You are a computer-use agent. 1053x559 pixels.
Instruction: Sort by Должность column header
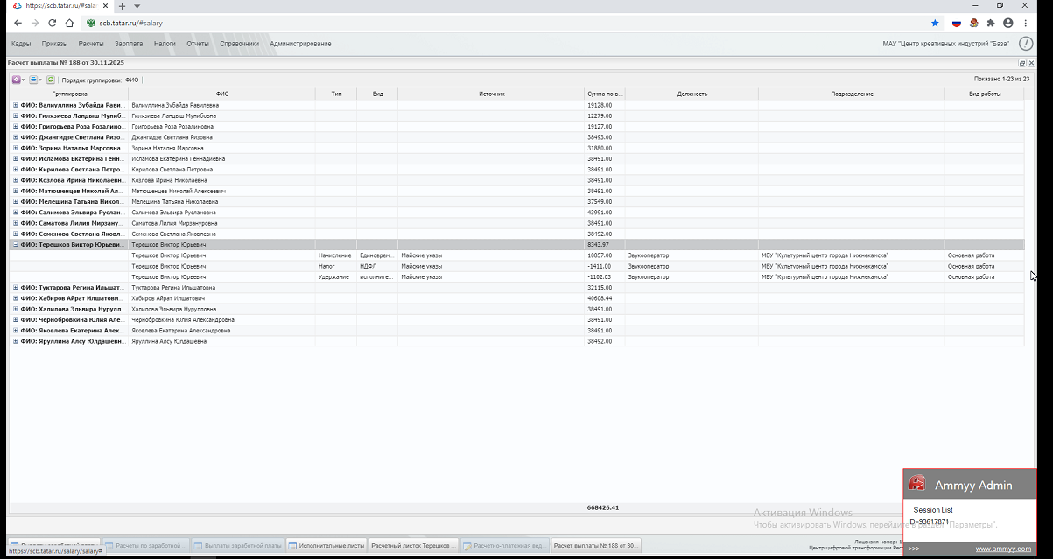point(691,94)
